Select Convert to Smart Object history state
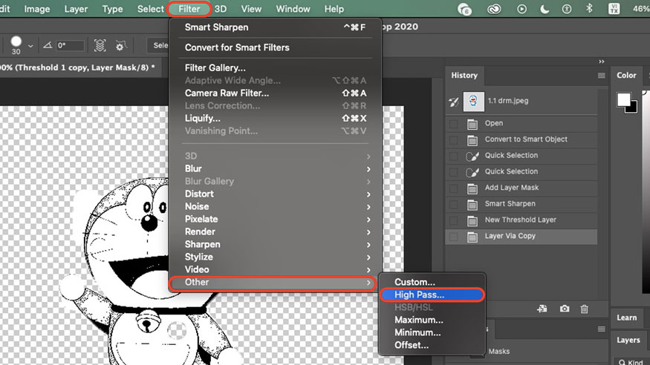 point(521,139)
